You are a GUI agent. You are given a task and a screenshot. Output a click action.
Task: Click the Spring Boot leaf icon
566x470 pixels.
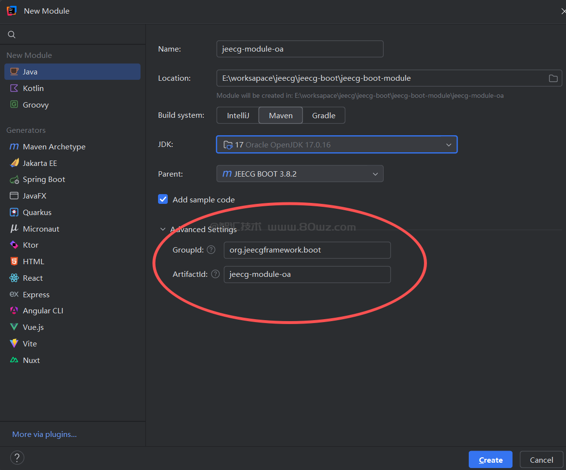tap(14, 180)
